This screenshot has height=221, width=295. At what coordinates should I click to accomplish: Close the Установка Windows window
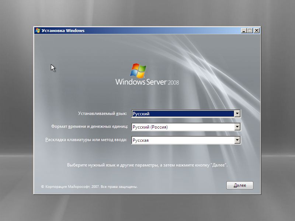pyautogui.click(x=257, y=31)
